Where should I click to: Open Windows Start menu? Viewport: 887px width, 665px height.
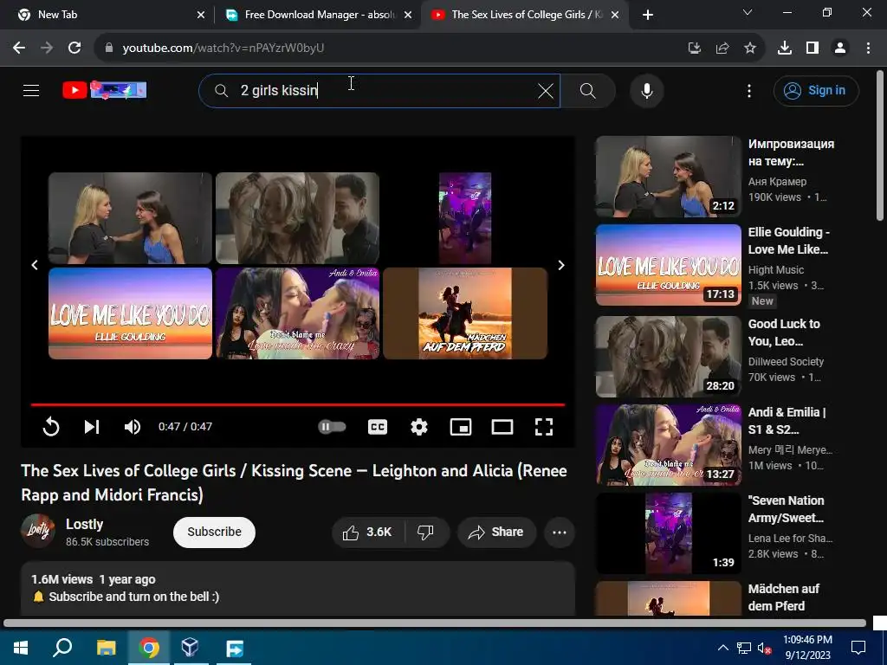point(21,648)
